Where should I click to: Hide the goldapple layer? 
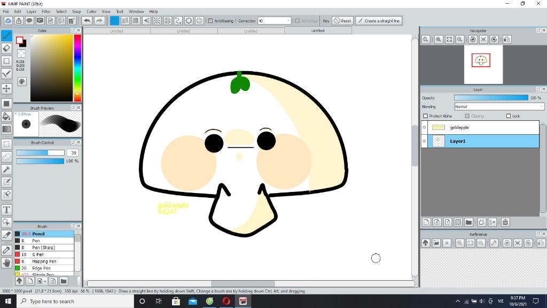click(425, 127)
